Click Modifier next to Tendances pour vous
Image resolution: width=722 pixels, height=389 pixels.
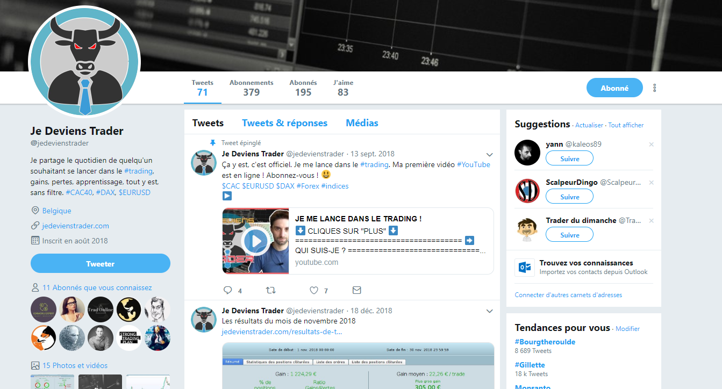(x=628, y=329)
